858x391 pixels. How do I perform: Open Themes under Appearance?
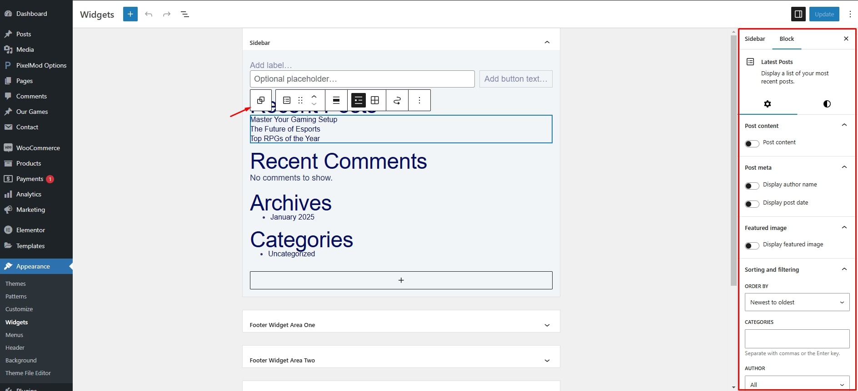(15, 283)
